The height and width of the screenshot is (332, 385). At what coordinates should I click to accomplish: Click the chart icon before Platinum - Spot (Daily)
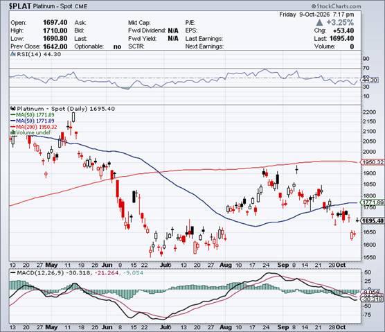coord(13,109)
